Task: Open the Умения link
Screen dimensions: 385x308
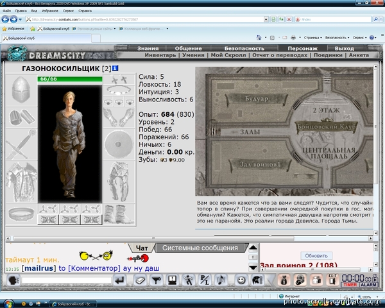Action: (x=193, y=55)
